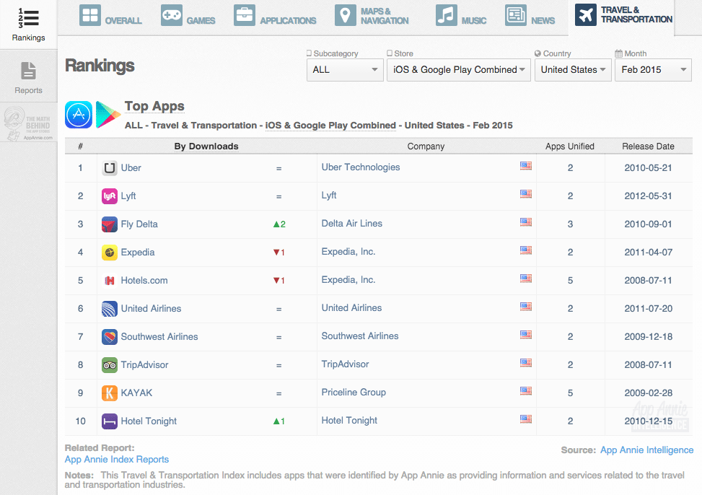
Task: Open the Subcategory ALL dropdown
Action: tap(345, 70)
